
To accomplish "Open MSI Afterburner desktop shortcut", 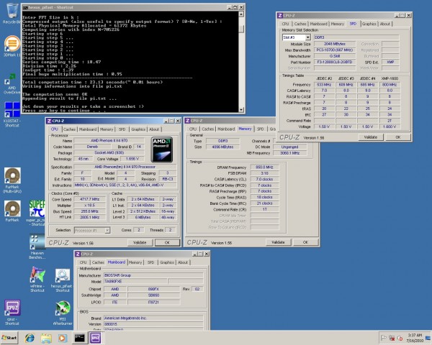I will point(63,309).
